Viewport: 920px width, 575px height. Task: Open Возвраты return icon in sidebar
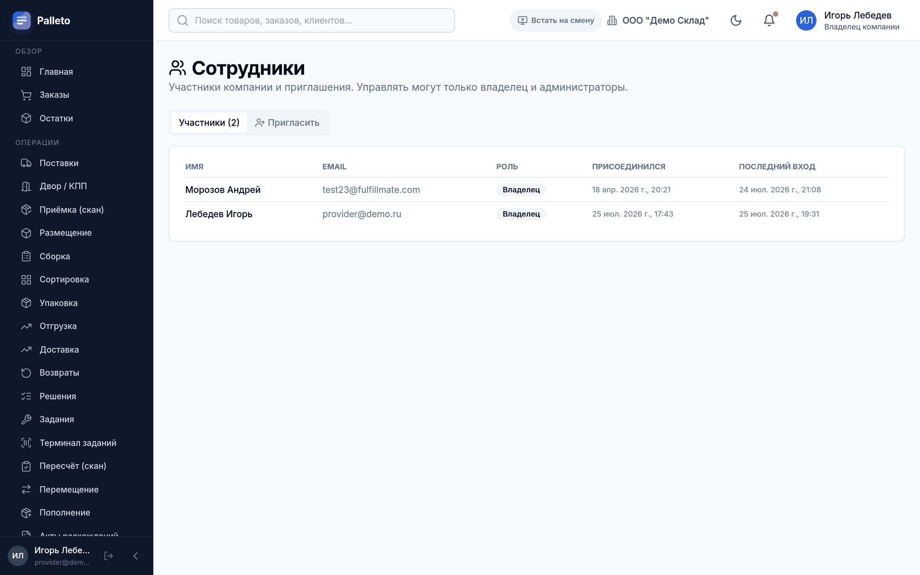pos(26,373)
